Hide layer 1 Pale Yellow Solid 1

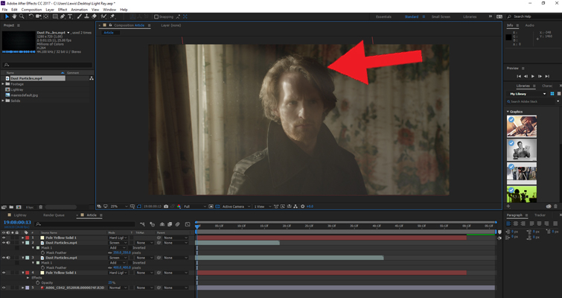click(4, 238)
